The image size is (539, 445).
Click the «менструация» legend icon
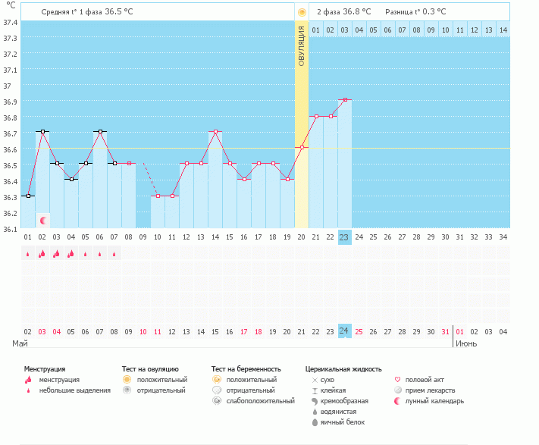point(29,380)
